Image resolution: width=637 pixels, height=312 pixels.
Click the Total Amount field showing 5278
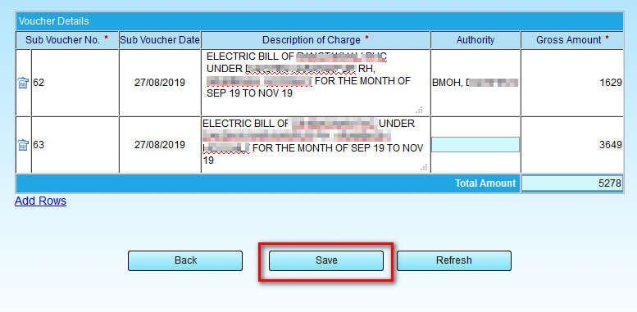point(572,183)
